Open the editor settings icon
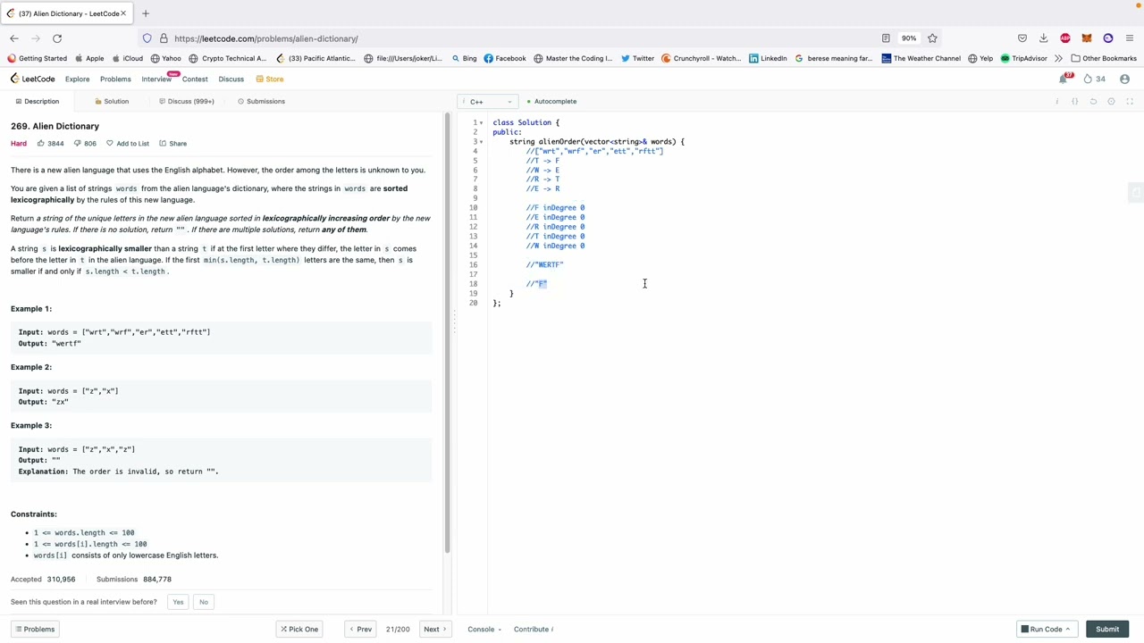1144x643 pixels. [1111, 101]
